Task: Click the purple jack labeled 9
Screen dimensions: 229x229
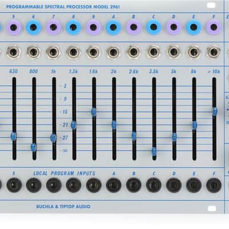Action: (x=93, y=27)
